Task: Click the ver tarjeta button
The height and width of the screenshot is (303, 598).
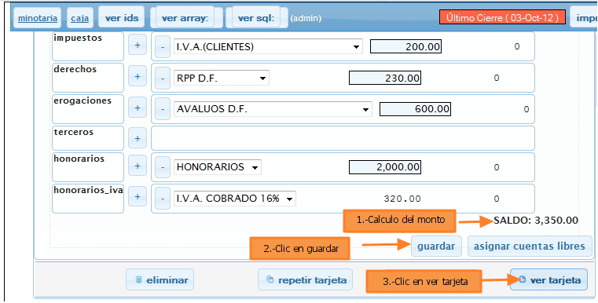Action: pos(549,280)
